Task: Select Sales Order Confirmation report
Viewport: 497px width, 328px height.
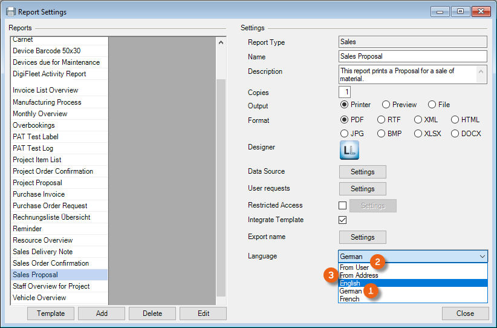Action: click(51, 263)
